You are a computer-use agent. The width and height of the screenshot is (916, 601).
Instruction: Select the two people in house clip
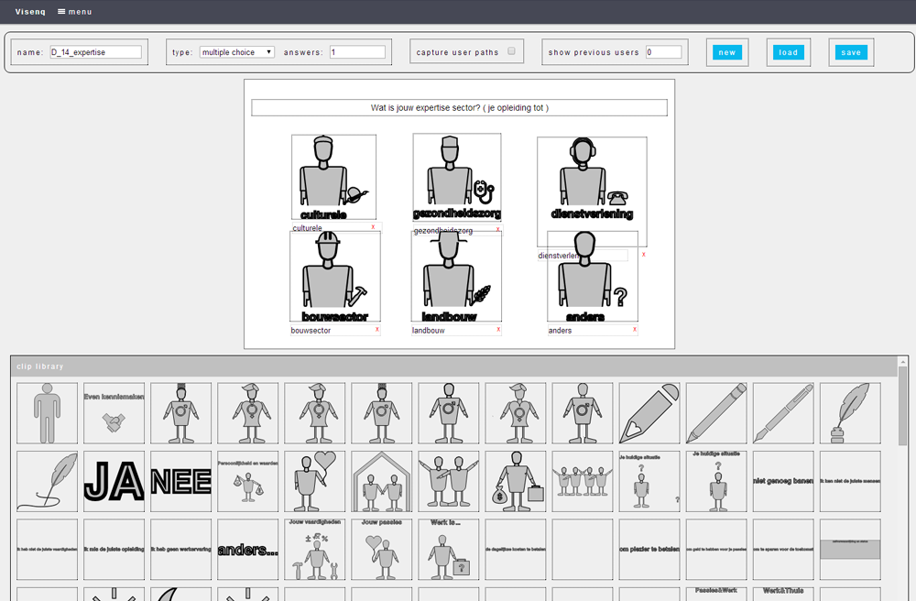tap(381, 481)
